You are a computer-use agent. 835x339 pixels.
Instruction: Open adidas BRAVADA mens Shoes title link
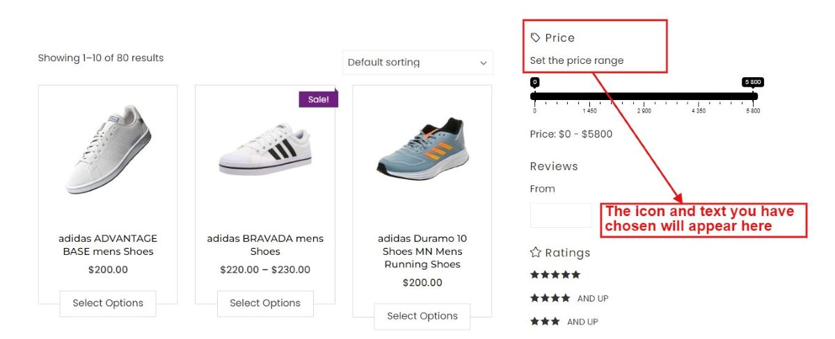pyautogui.click(x=265, y=245)
